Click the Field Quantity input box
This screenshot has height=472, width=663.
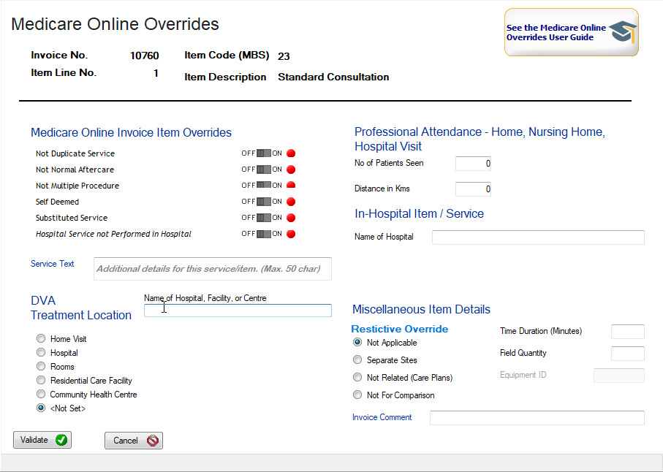click(628, 354)
